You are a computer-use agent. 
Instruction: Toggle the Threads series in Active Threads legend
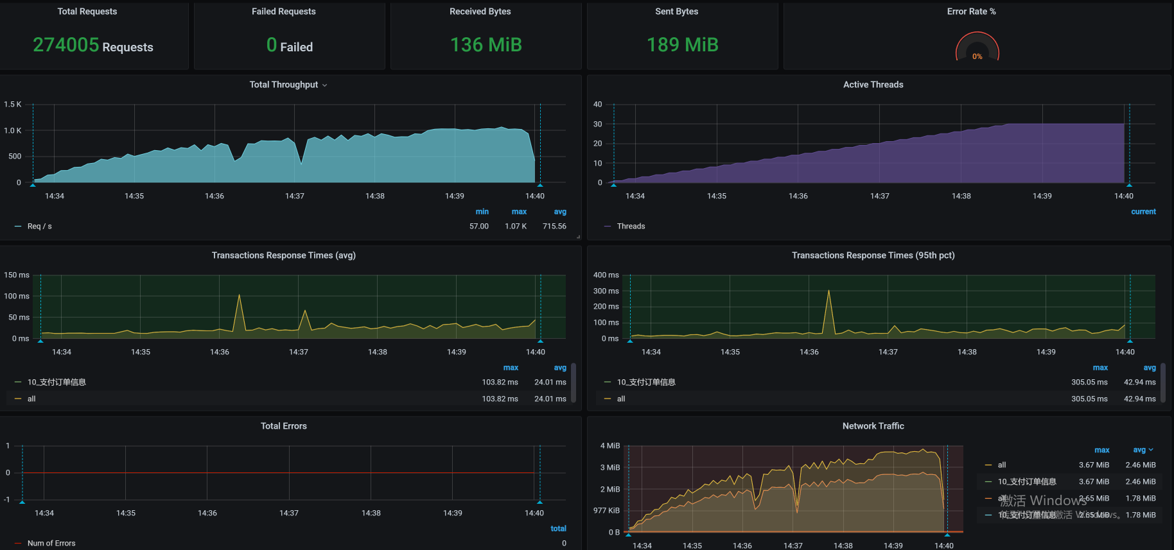[x=631, y=227]
